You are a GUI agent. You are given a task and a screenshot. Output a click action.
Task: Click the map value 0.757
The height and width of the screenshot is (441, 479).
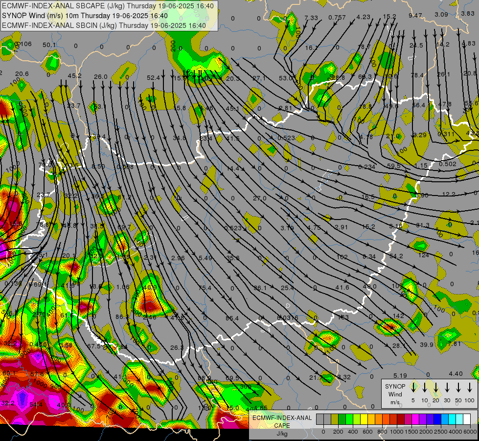tap(337, 18)
